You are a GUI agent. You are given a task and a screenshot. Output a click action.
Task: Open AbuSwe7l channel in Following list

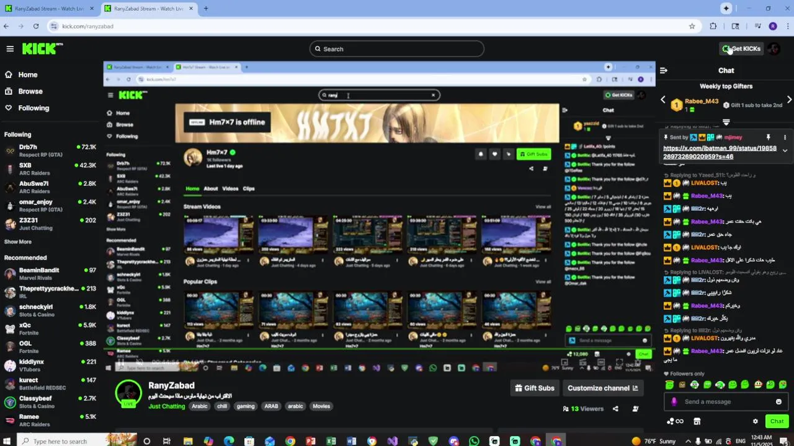pos(50,187)
